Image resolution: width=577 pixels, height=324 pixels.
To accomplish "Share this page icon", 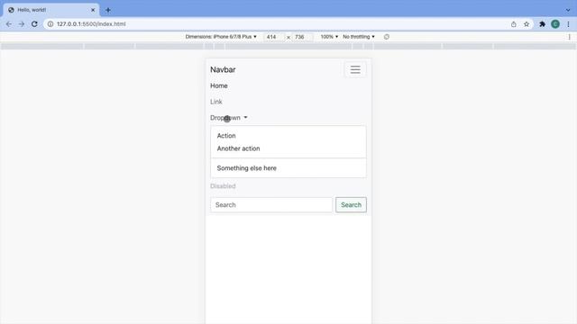I will tap(514, 24).
